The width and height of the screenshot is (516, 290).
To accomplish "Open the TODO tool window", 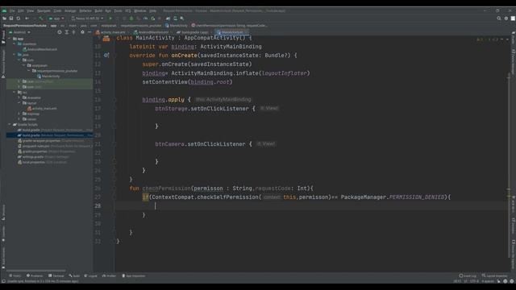I will click(x=15, y=275).
